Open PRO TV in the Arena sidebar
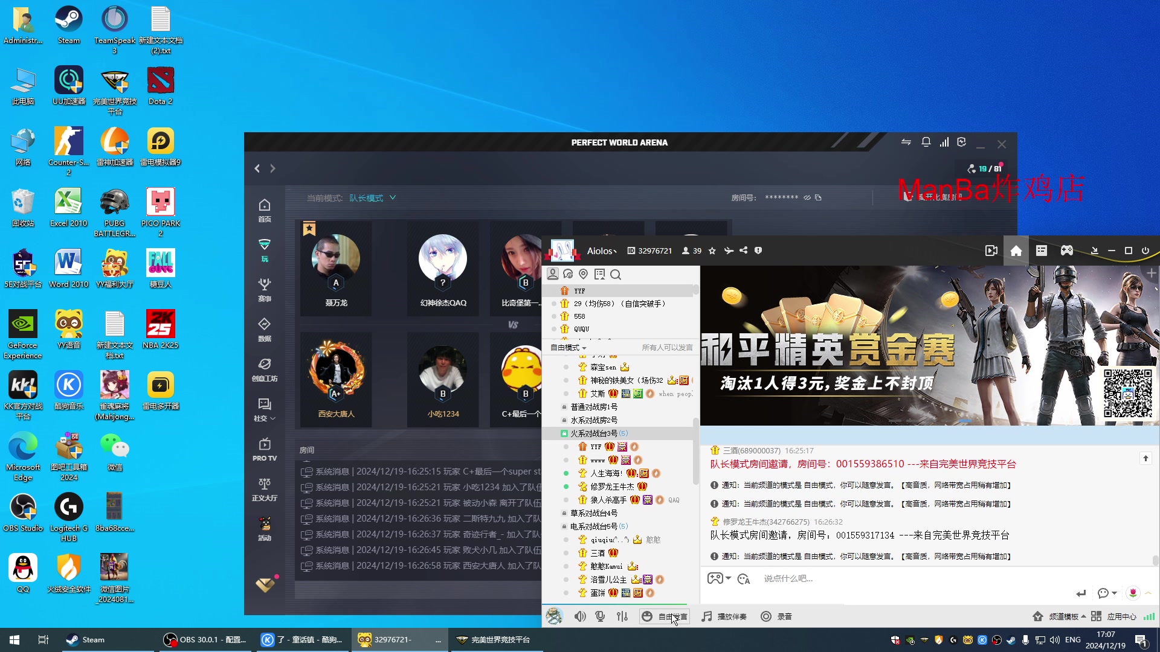The height and width of the screenshot is (652, 1160). click(x=265, y=450)
